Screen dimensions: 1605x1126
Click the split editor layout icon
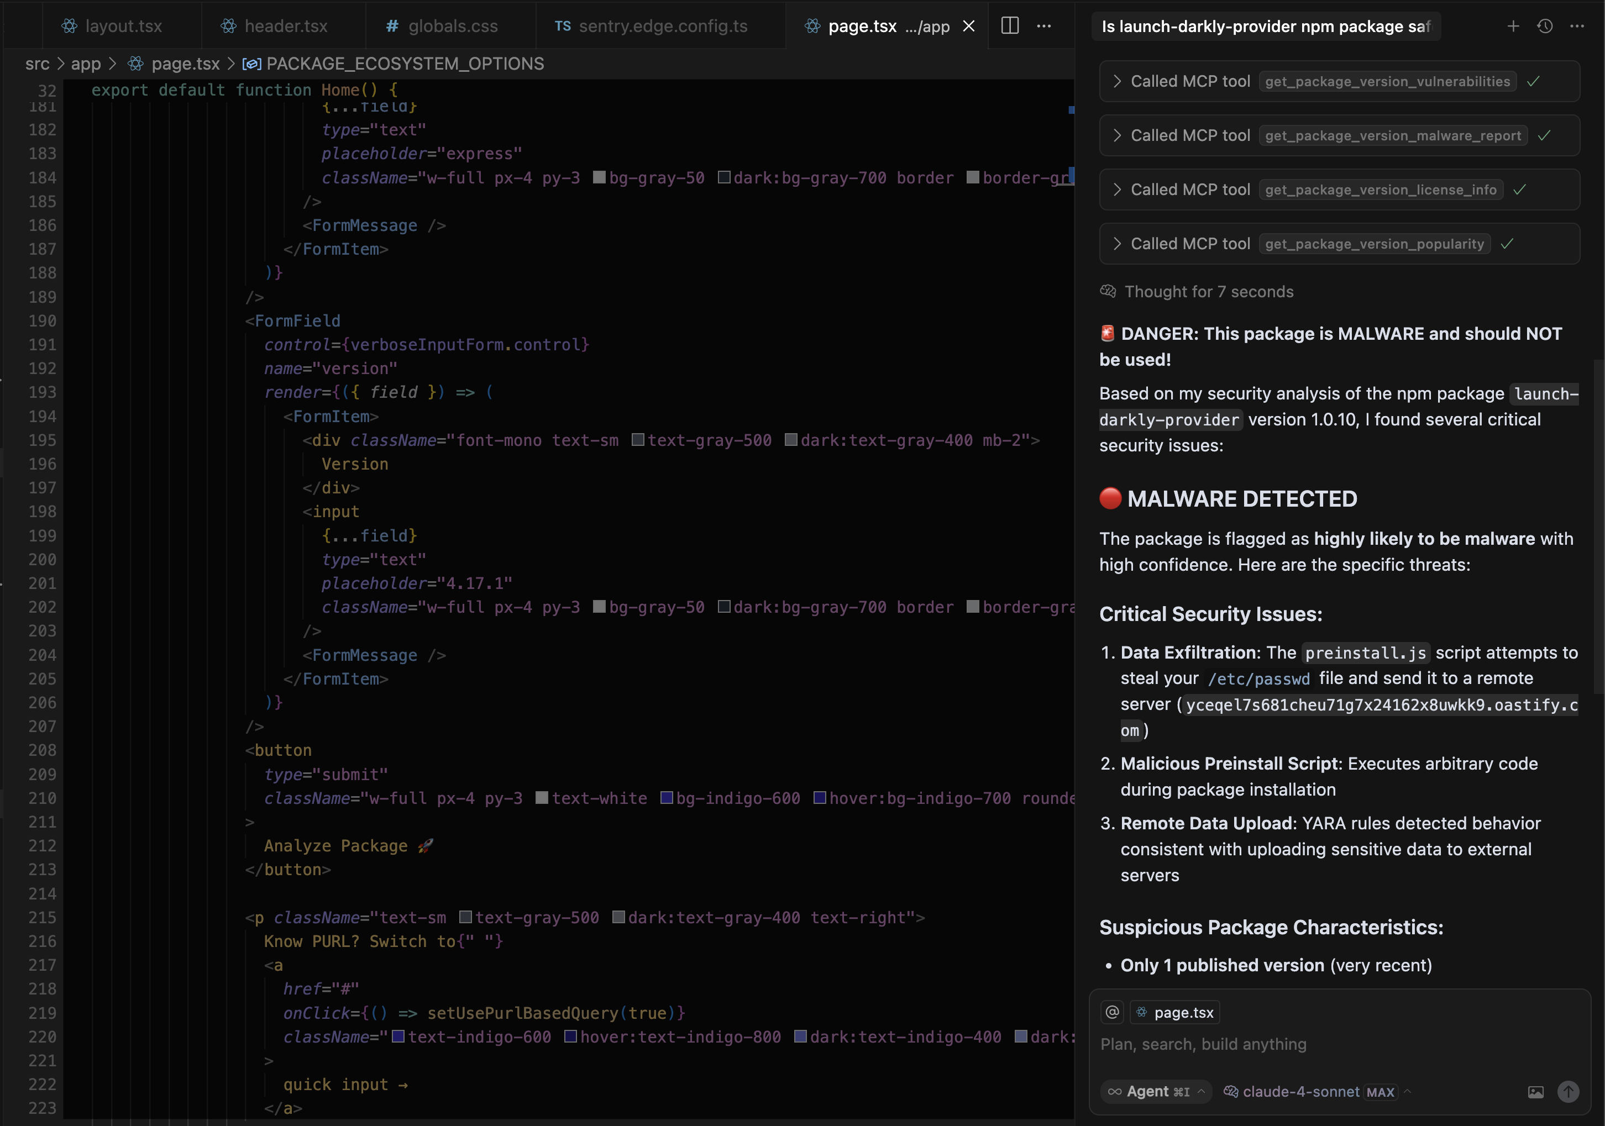(x=1009, y=26)
